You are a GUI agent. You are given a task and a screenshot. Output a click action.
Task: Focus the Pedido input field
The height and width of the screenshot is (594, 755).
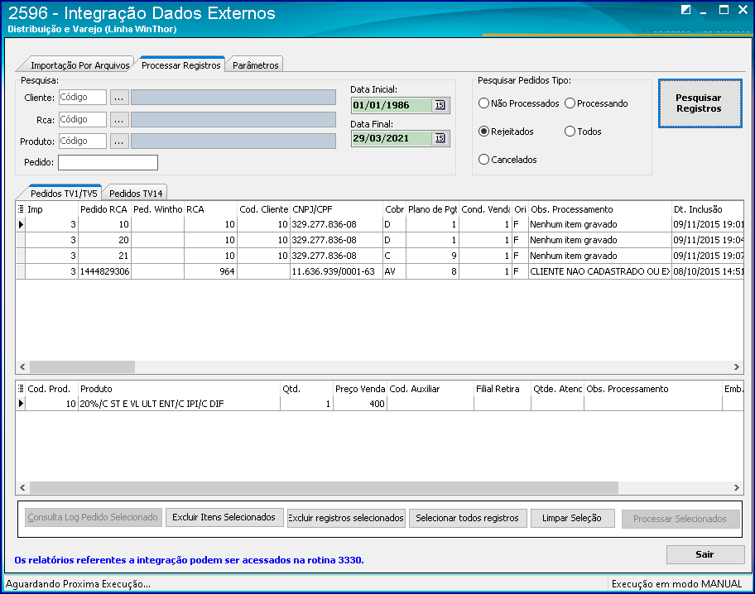pos(108,162)
